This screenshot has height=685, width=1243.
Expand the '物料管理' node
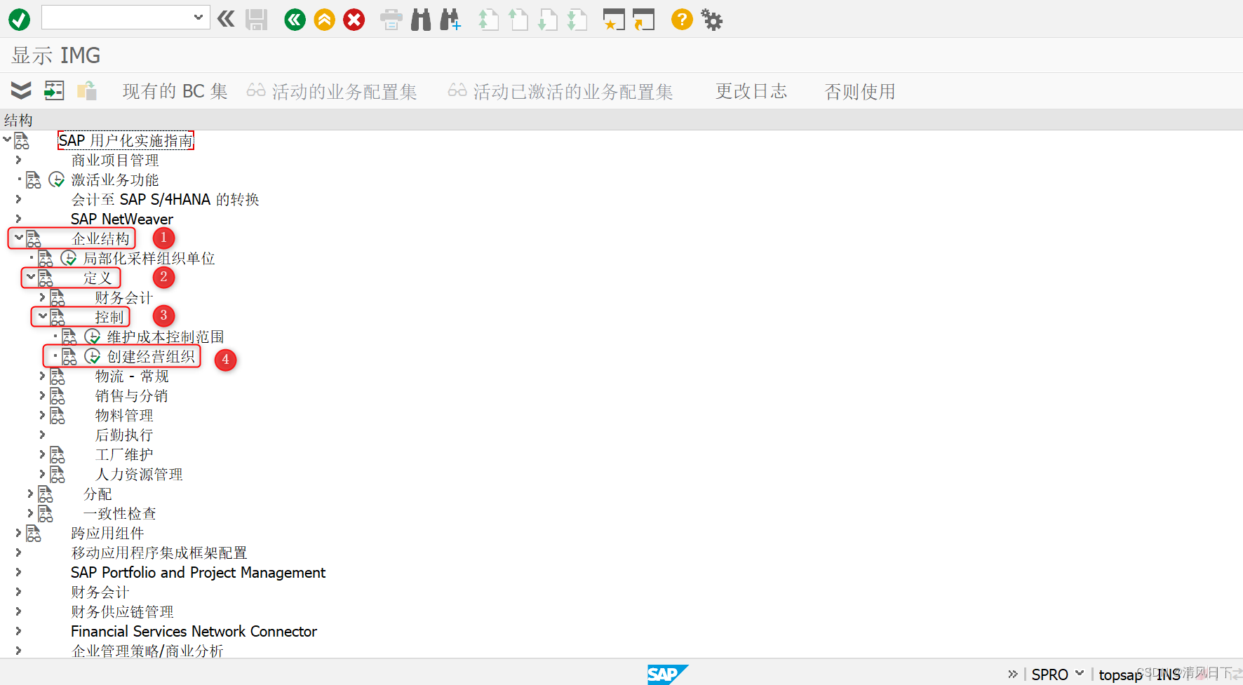click(42, 415)
